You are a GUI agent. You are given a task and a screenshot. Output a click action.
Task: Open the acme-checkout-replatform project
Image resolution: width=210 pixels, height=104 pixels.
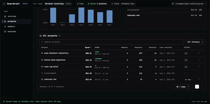56,53
